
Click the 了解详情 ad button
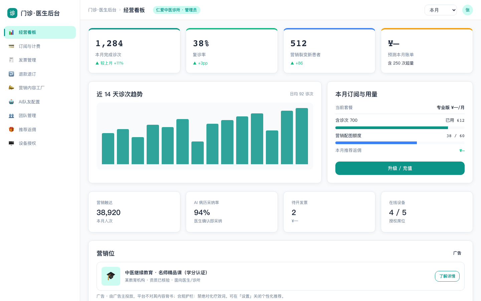coord(447,276)
